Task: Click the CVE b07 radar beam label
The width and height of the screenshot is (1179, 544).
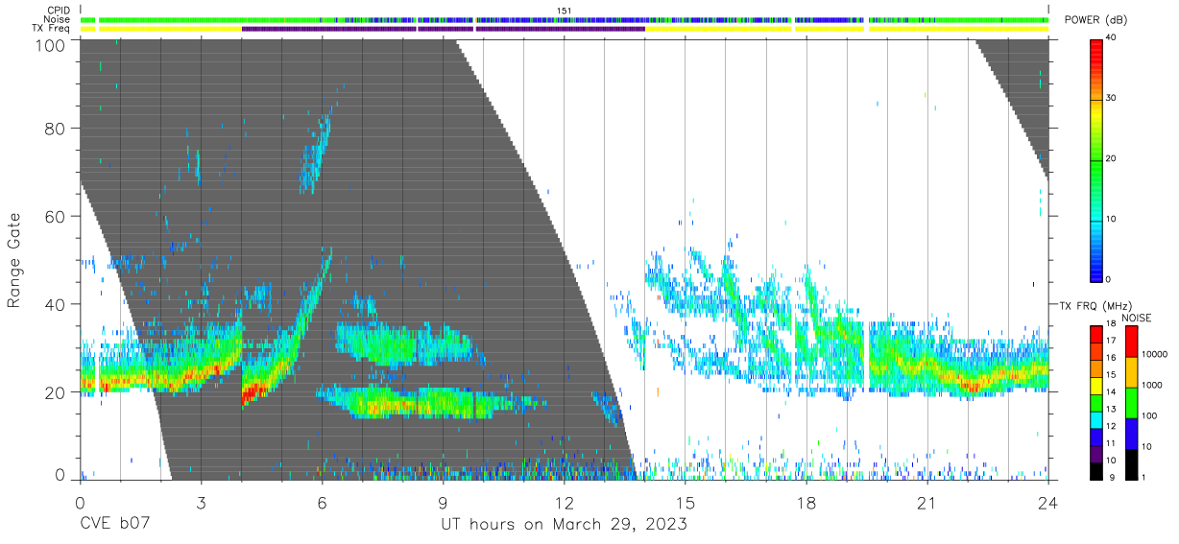Action: click(x=114, y=525)
